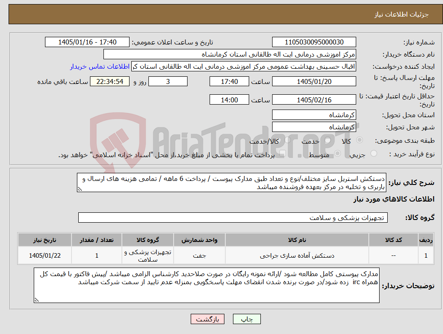
Task: Click the delivery province field کرمانشاه
Action: coord(314,115)
